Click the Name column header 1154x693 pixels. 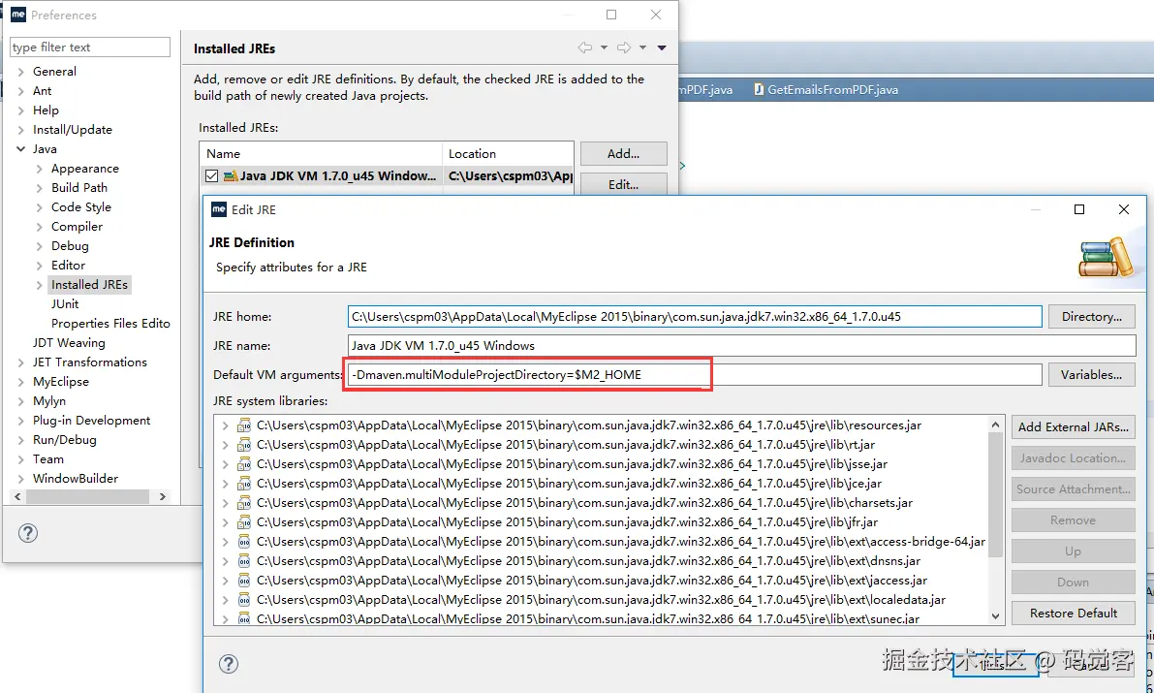point(321,154)
